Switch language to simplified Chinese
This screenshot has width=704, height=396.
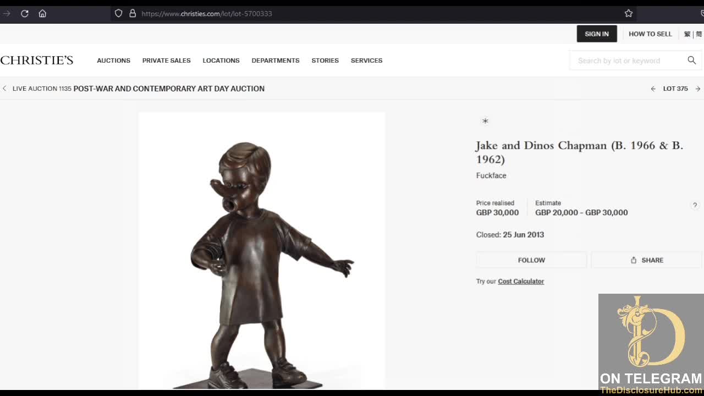point(699,34)
